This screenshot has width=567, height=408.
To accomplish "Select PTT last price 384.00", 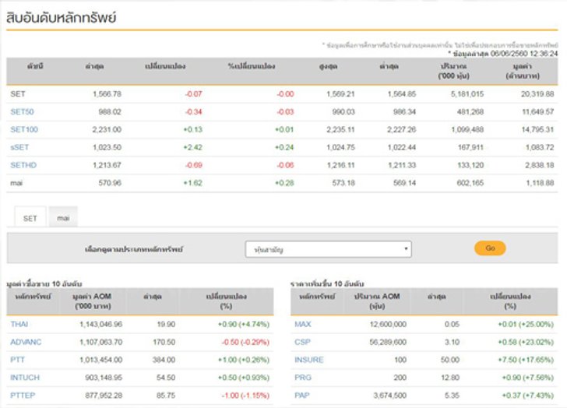I will pos(164,360).
